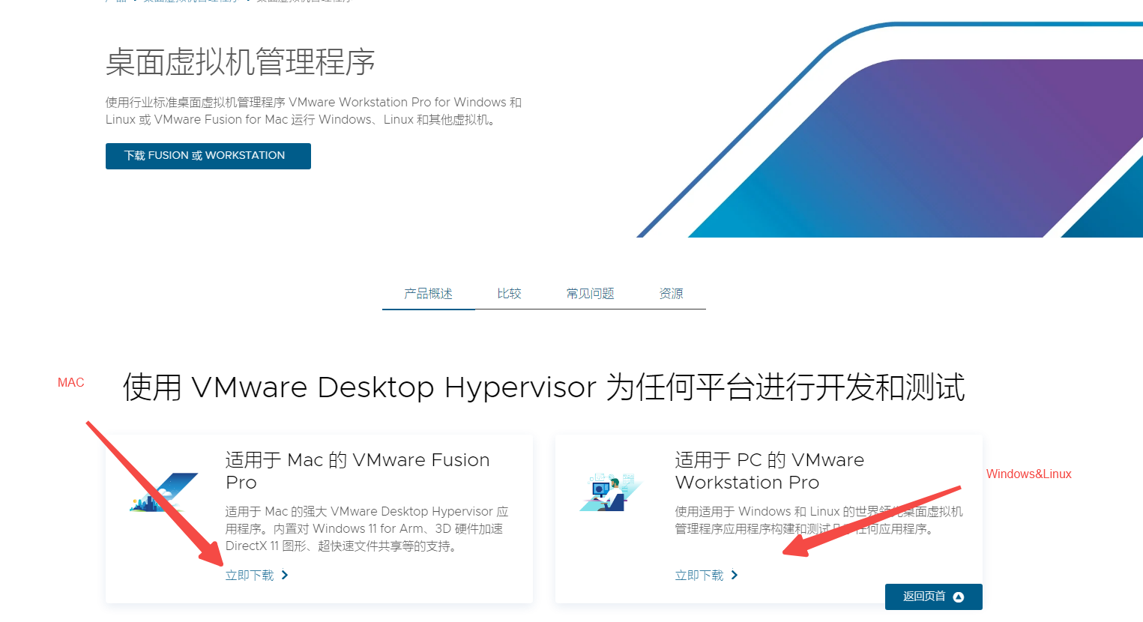This screenshot has height=622, width=1143.
Task: Click the Workstation Pro description paragraph
Action: (818, 520)
